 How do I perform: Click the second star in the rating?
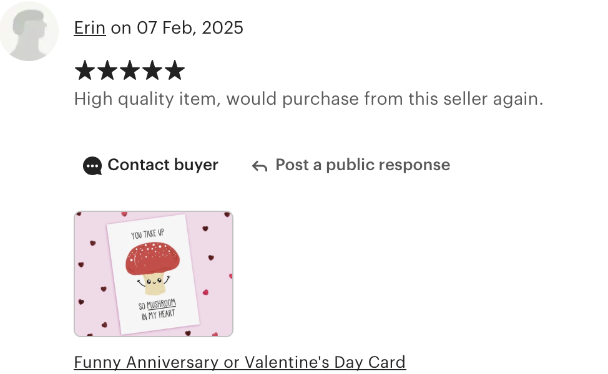(107, 70)
